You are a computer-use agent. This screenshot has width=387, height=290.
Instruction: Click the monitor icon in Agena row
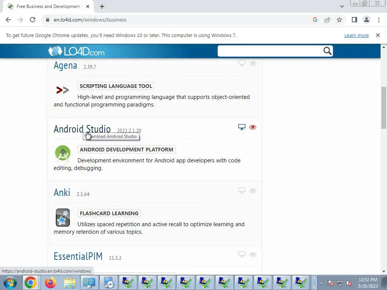tap(241, 63)
